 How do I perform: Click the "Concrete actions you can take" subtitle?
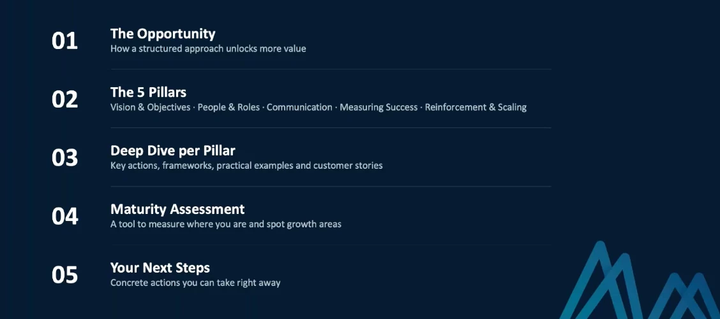(x=195, y=283)
